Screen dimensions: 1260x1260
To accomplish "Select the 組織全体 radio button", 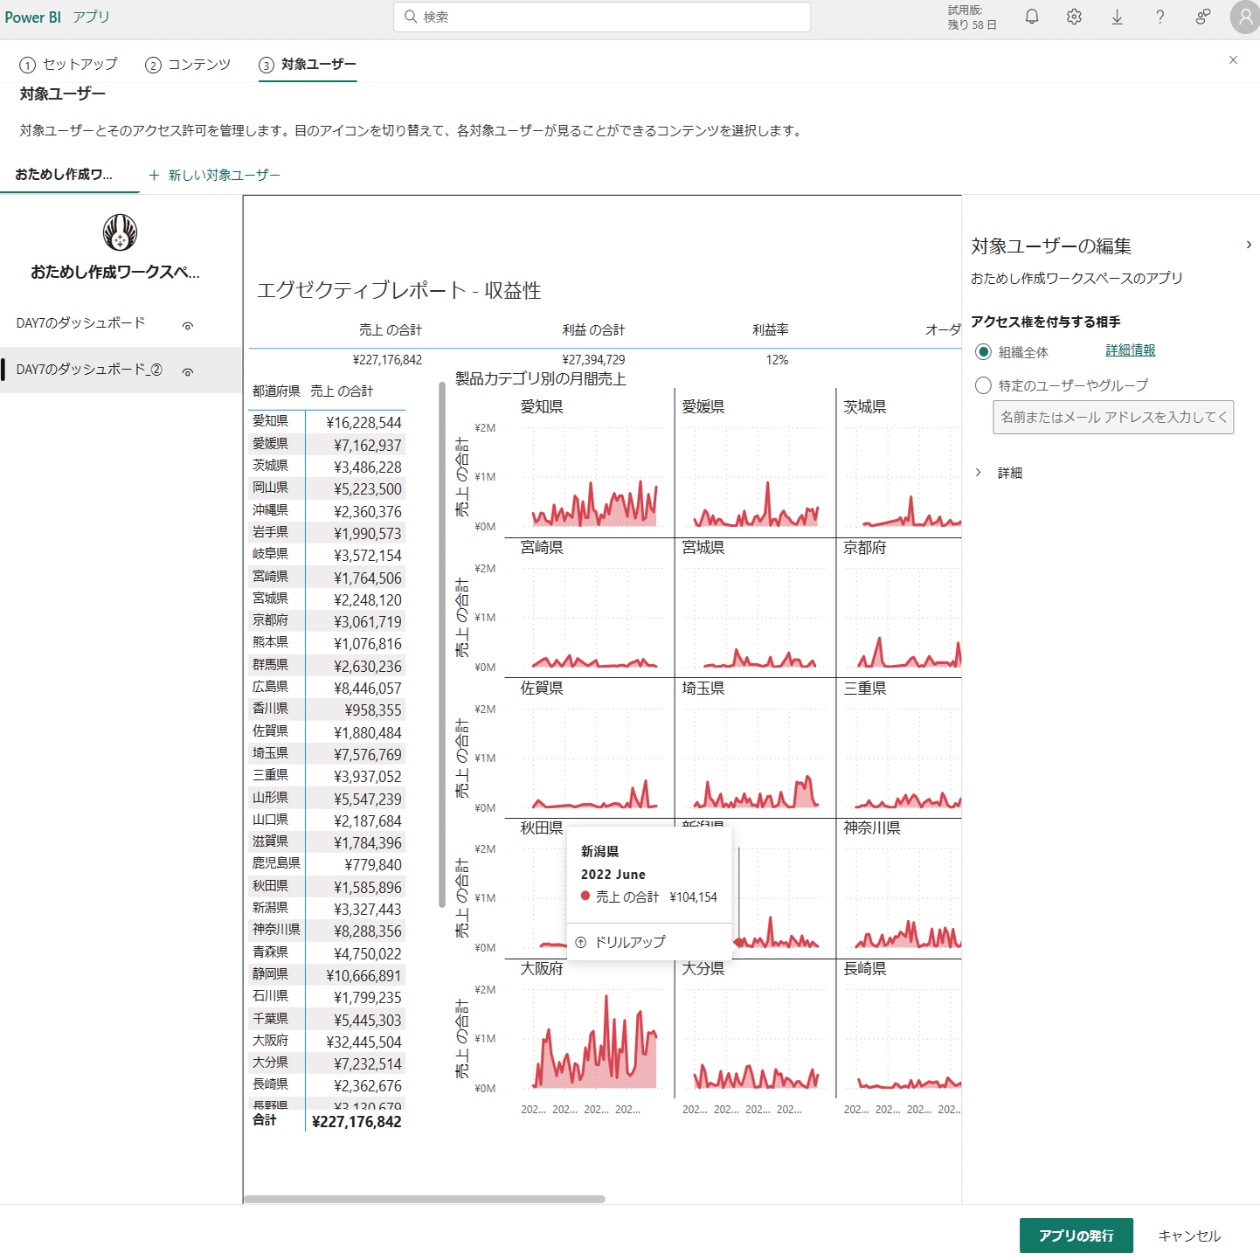I will click(x=983, y=352).
